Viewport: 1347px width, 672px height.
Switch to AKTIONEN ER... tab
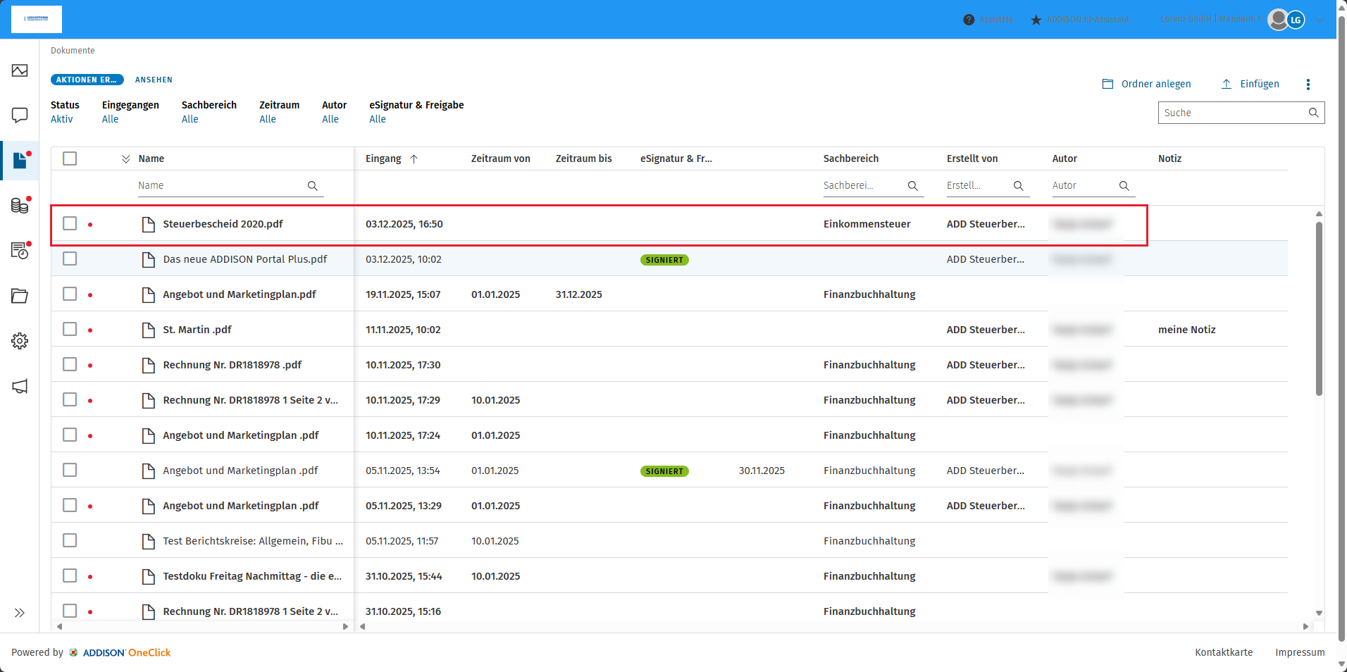(x=87, y=80)
